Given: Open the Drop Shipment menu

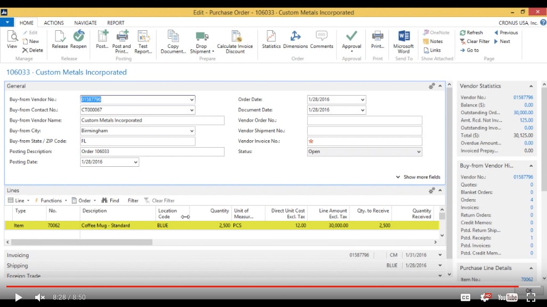Looking at the screenshot, I should pos(202,42).
